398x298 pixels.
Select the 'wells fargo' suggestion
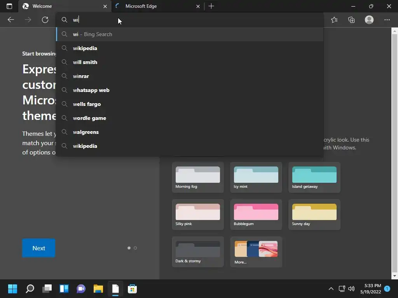pos(190,104)
